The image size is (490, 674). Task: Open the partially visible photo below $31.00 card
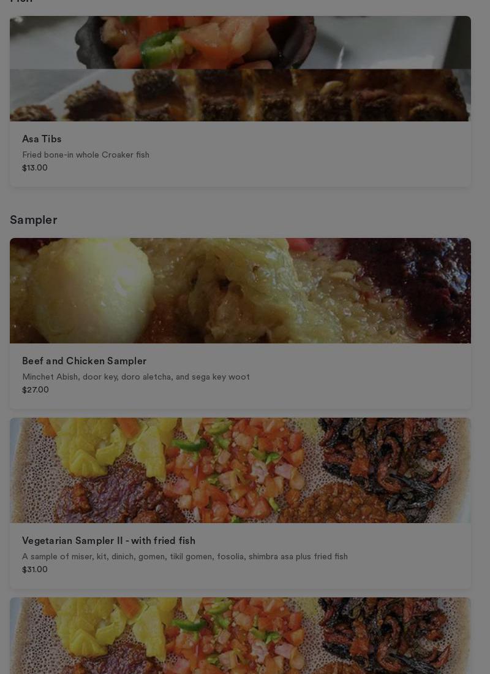(240, 636)
